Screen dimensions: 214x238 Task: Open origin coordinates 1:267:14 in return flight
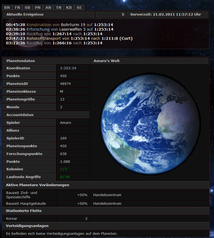click(62, 34)
